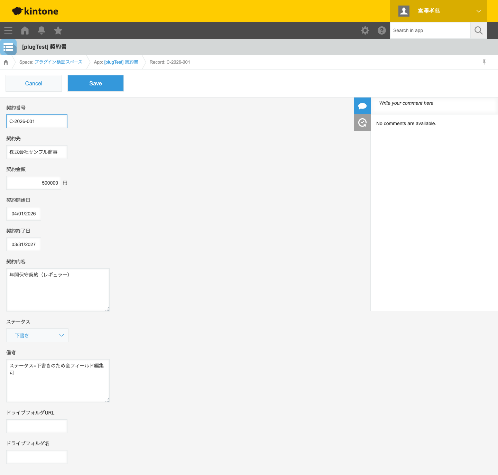Open the 宮澤孝慈 user account menu
This screenshot has height=475, width=498.
tap(439, 11)
